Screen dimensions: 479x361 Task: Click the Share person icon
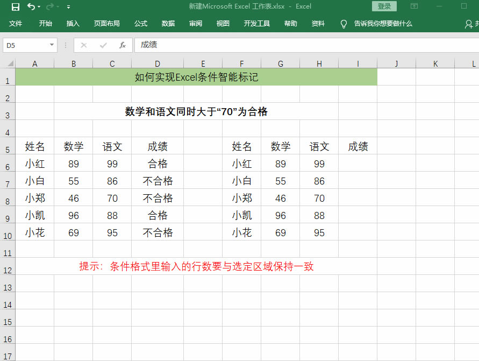pos(469,24)
